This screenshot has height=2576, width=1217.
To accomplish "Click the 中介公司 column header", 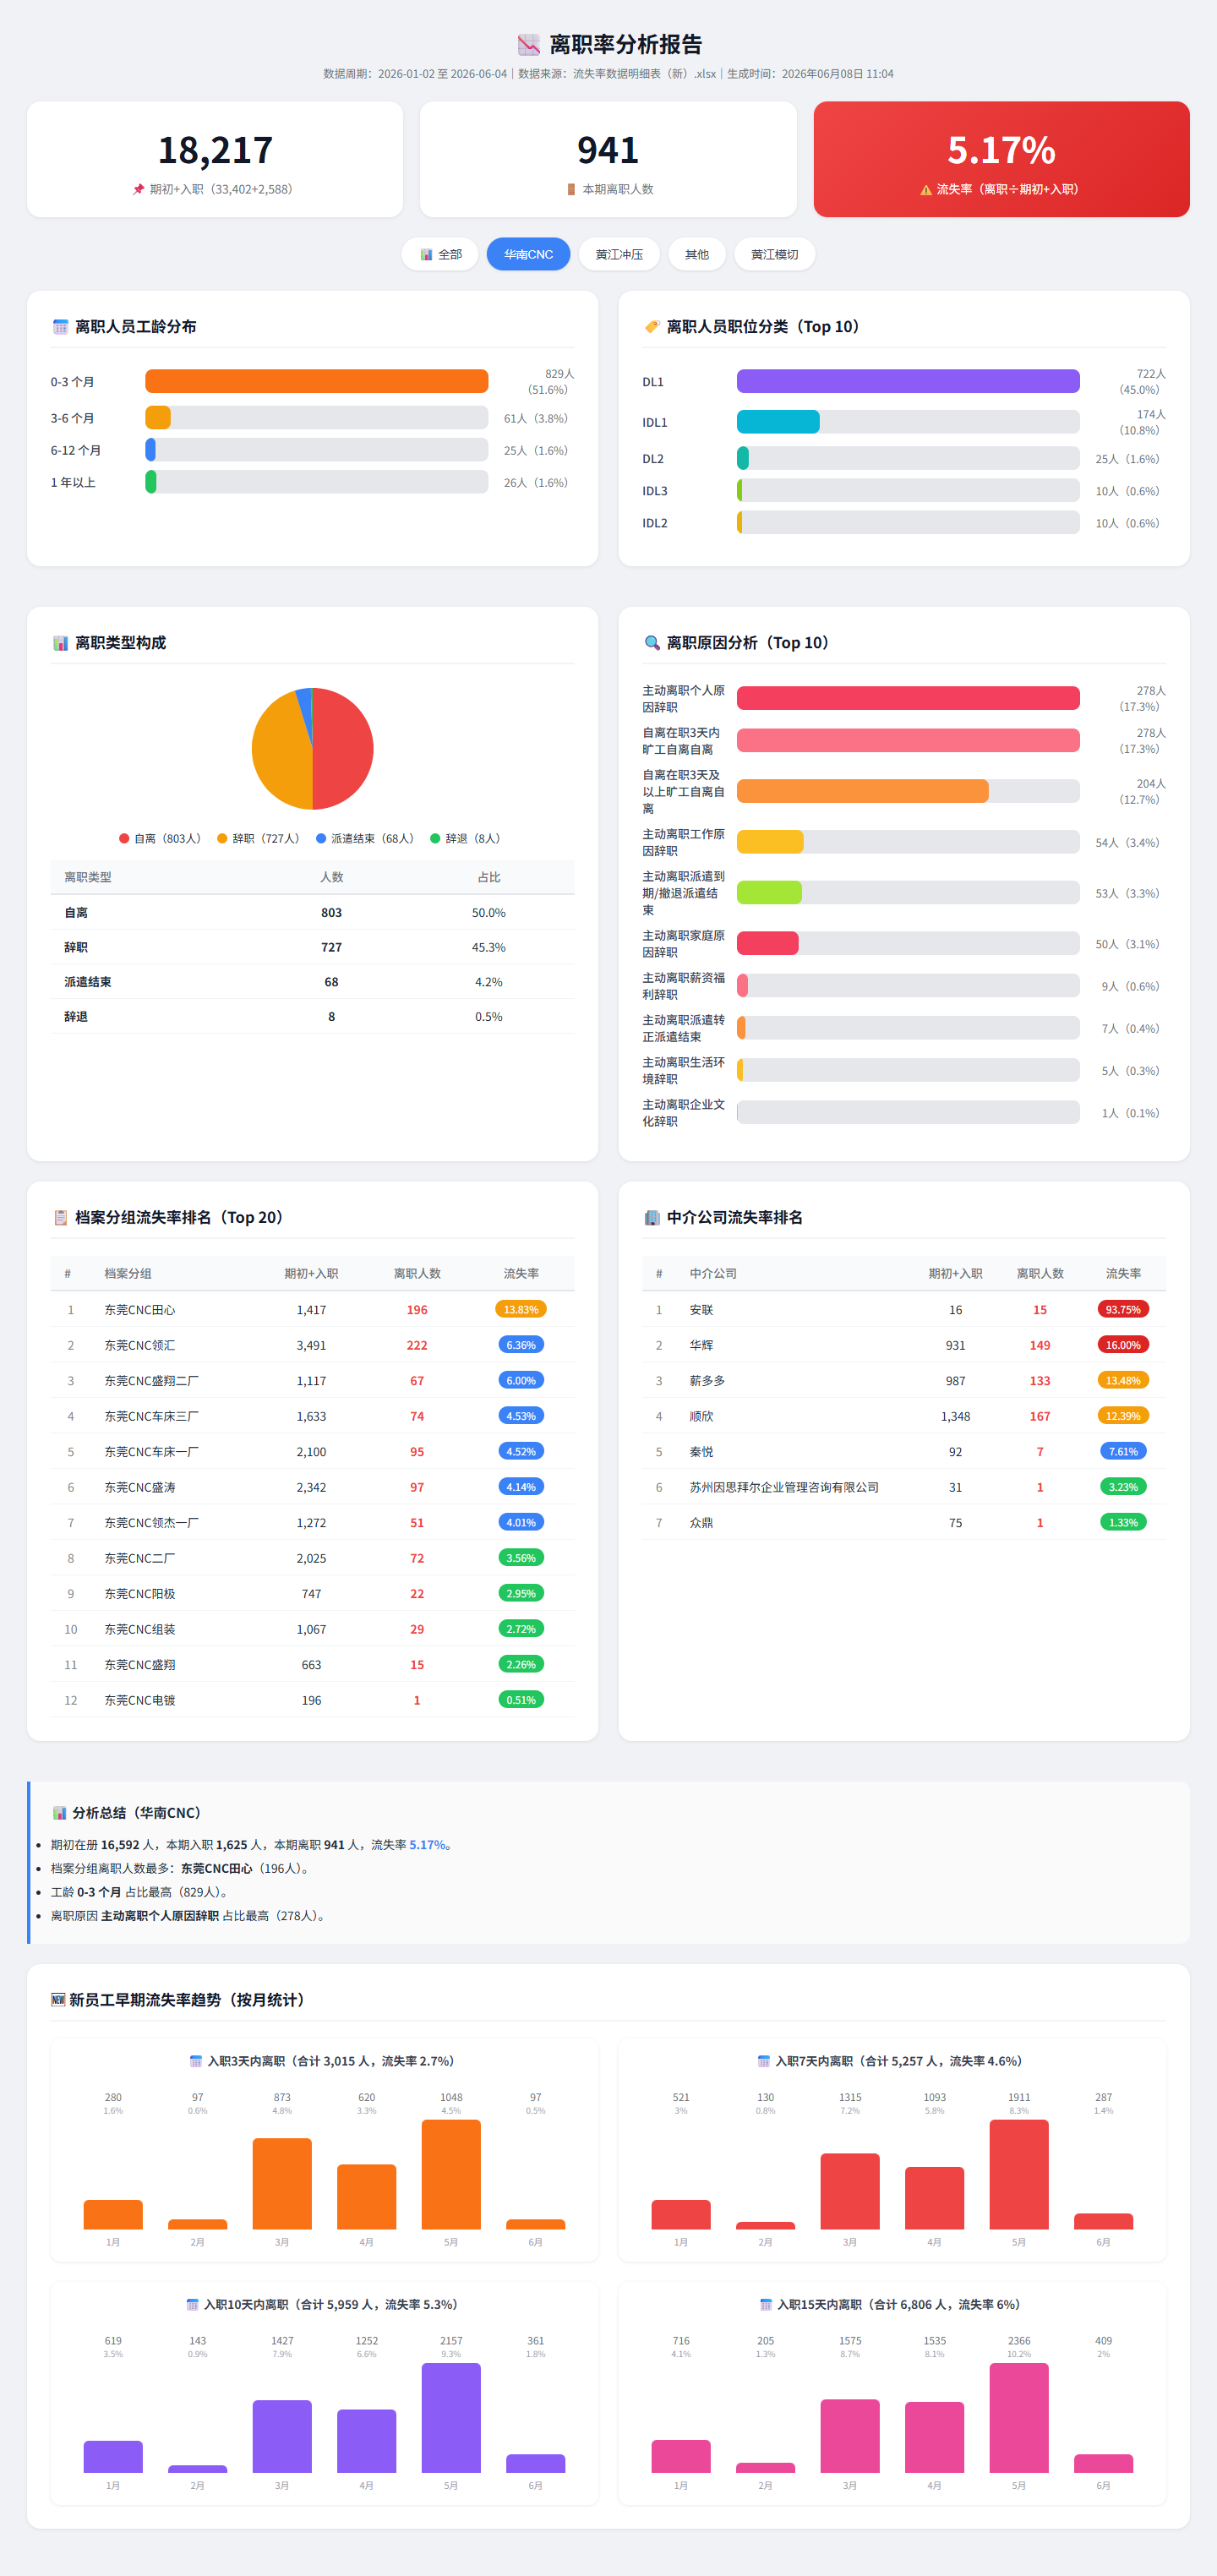I will coord(713,1273).
